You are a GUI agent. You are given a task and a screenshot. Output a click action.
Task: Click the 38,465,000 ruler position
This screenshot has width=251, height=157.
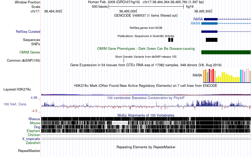[128, 11]
